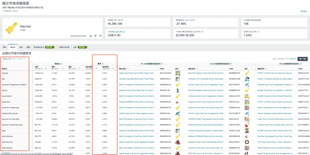Expand the #2 商品名称 column chevron
This screenshot has height=155, width=310.
(197, 69)
